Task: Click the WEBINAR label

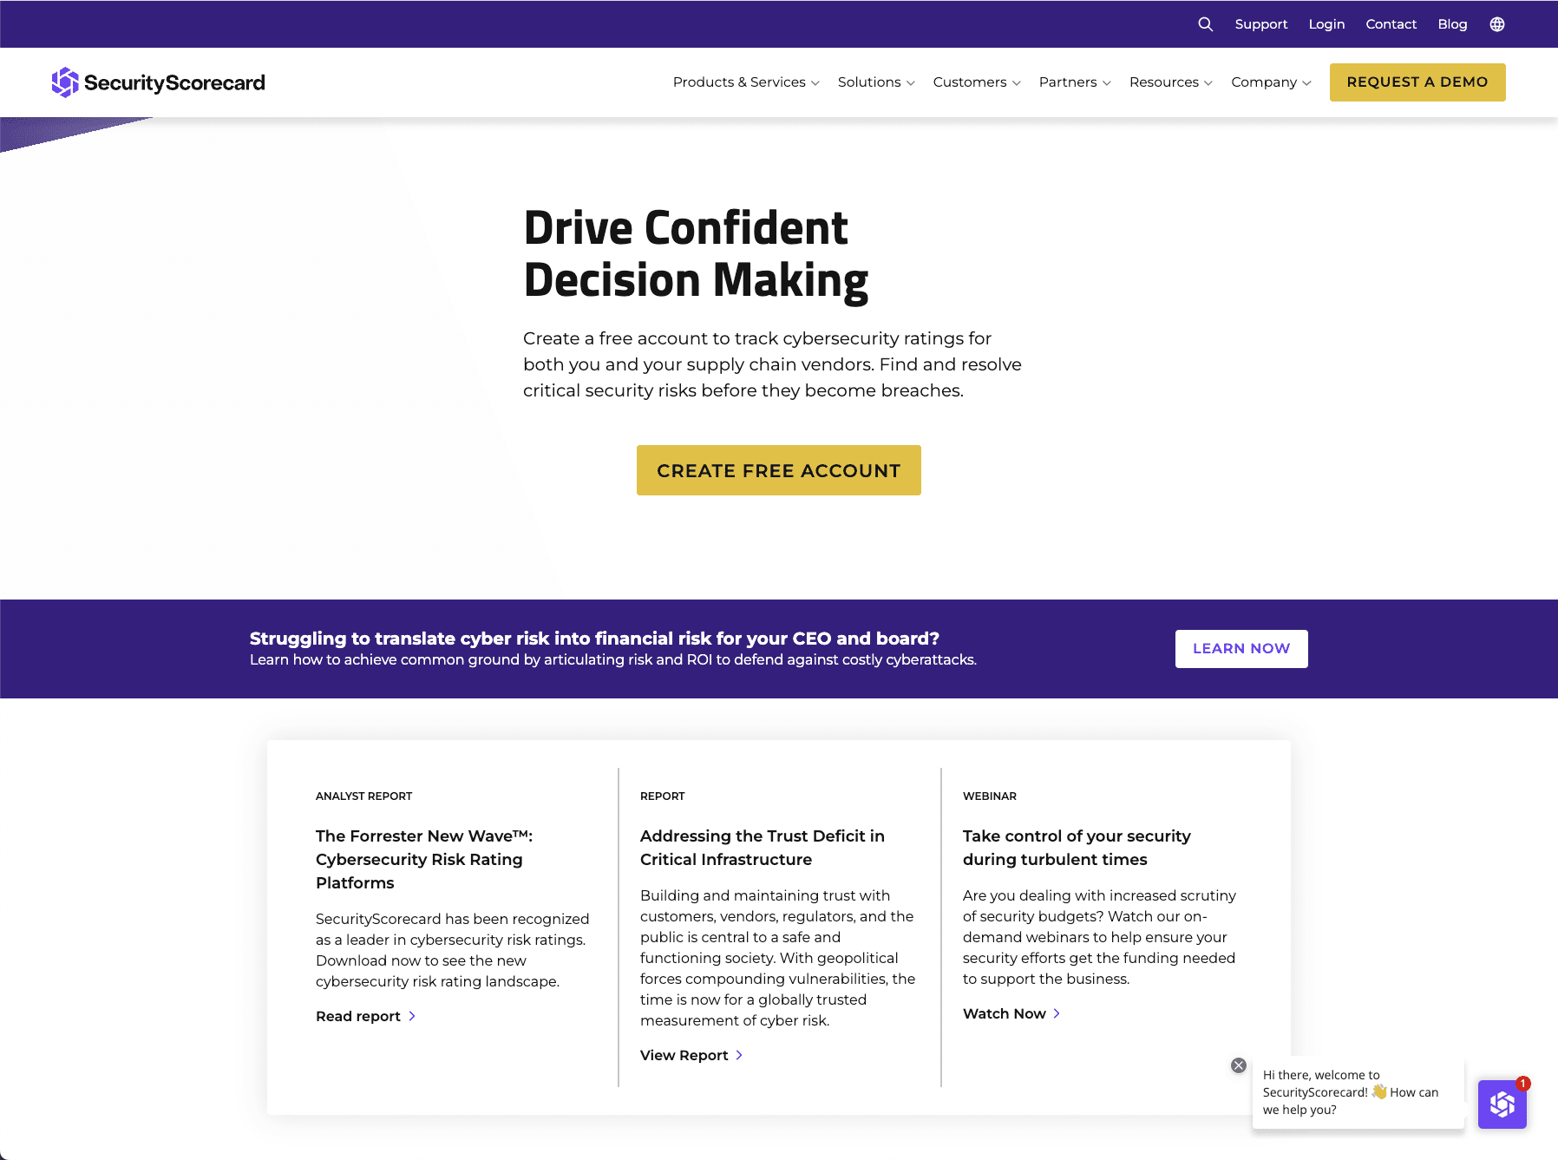Action: (990, 796)
